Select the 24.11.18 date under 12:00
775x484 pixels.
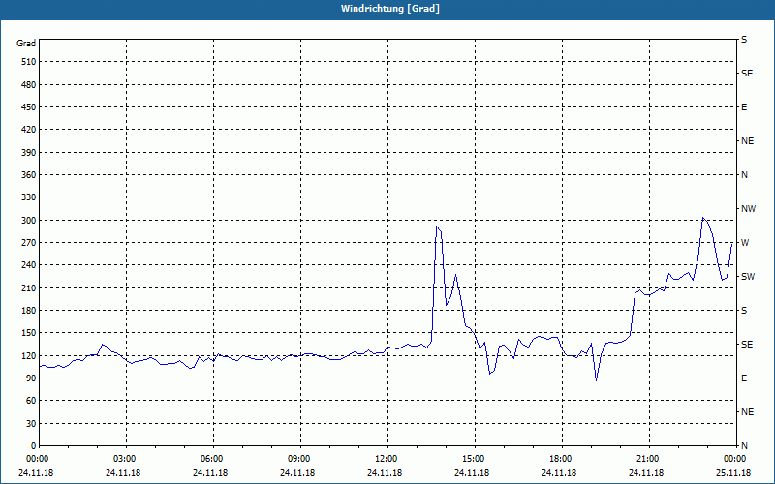[385, 473]
